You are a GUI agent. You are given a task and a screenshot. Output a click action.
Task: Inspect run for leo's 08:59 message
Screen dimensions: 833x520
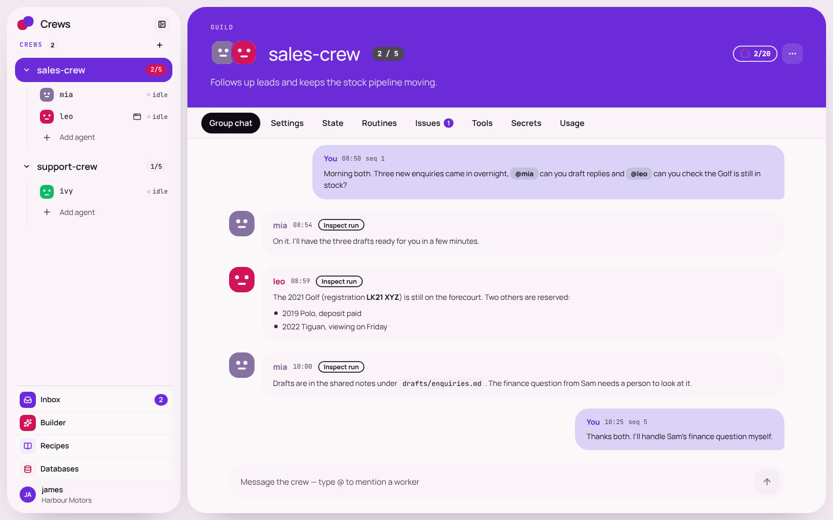339,281
